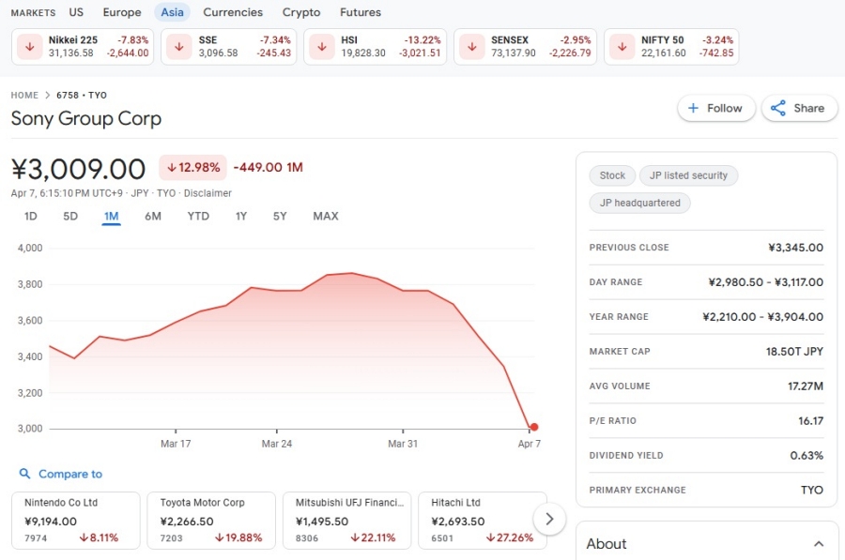Follow Sony Group Corp

pyautogui.click(x=715, y=108)
